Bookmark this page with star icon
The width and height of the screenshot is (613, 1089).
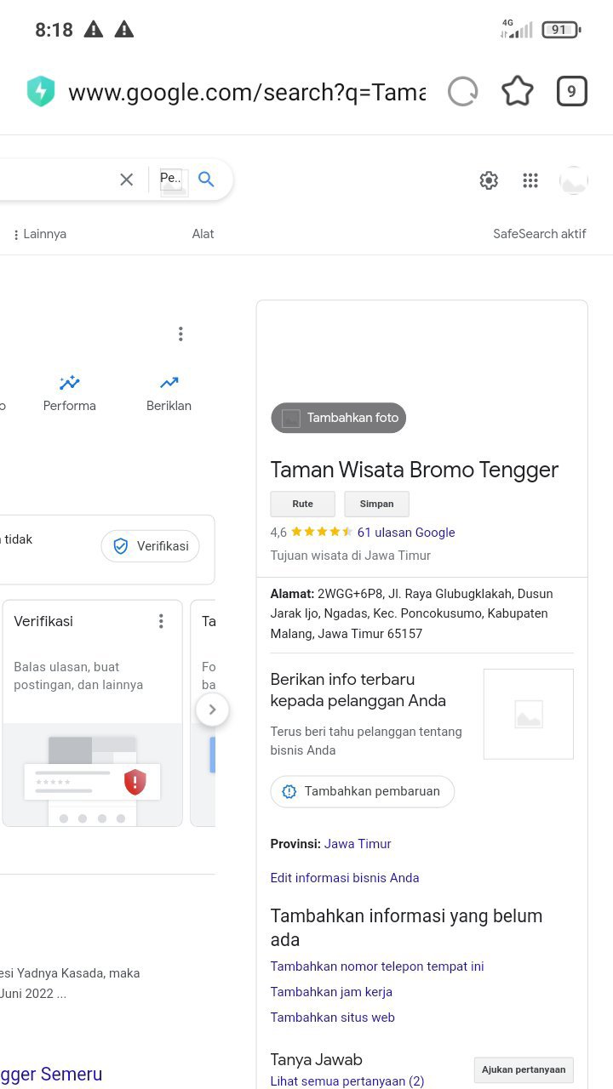[517, 91]
